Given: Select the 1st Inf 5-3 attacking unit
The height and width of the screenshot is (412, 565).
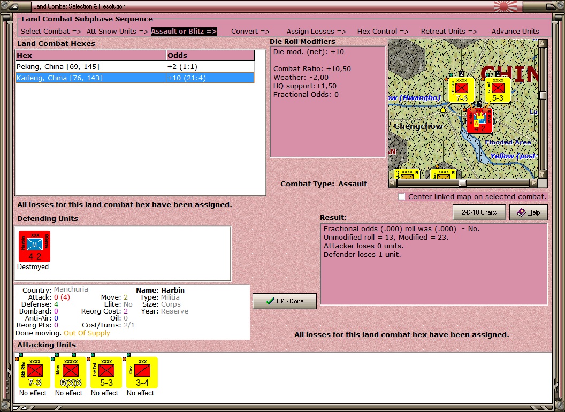Looking at the screenshot, I should click(106, 373).
